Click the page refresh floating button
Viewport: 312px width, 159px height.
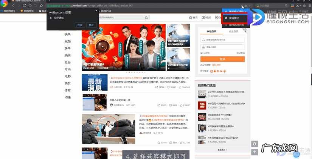tap(255, 144)
